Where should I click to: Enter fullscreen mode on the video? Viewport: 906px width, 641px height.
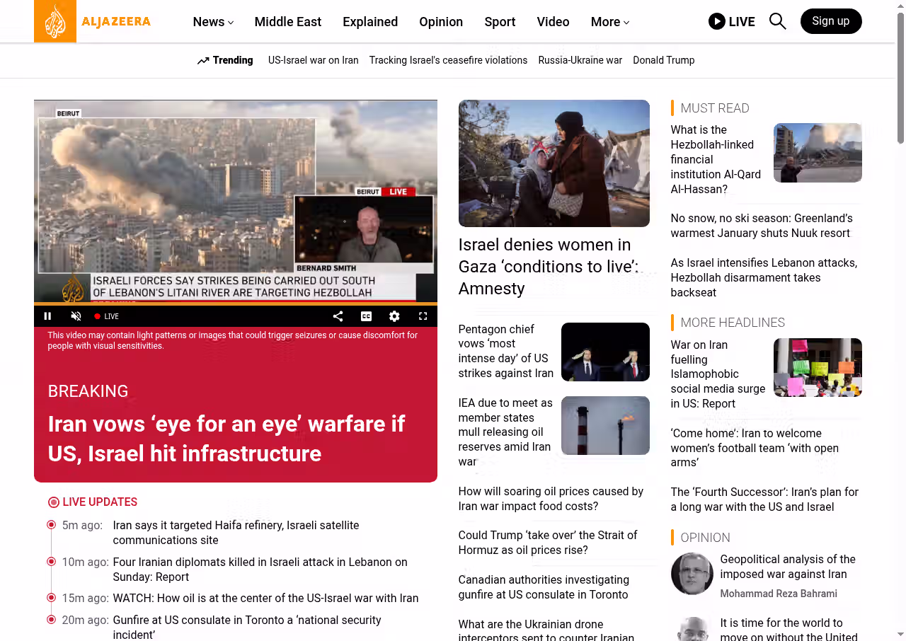(423, 316)
